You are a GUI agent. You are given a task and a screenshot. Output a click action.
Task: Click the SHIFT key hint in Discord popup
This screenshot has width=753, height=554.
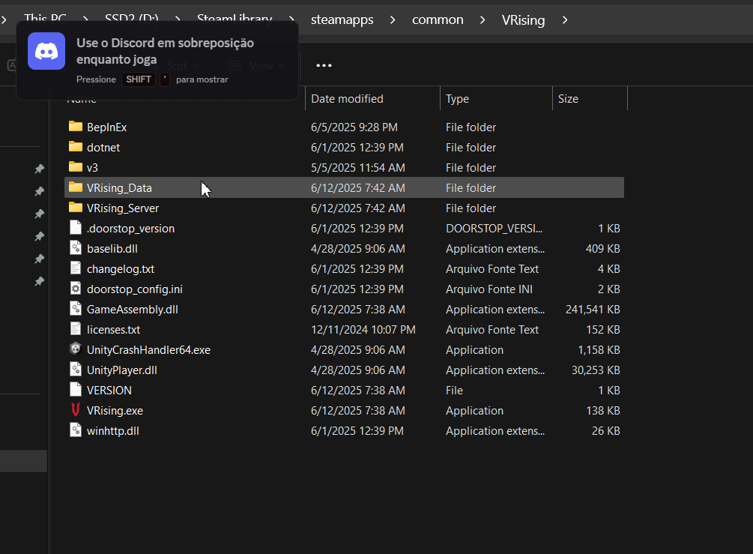coord(139,79)
